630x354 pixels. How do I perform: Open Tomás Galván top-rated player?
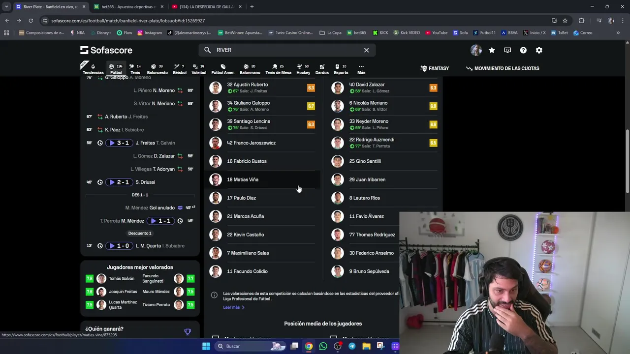113,279
